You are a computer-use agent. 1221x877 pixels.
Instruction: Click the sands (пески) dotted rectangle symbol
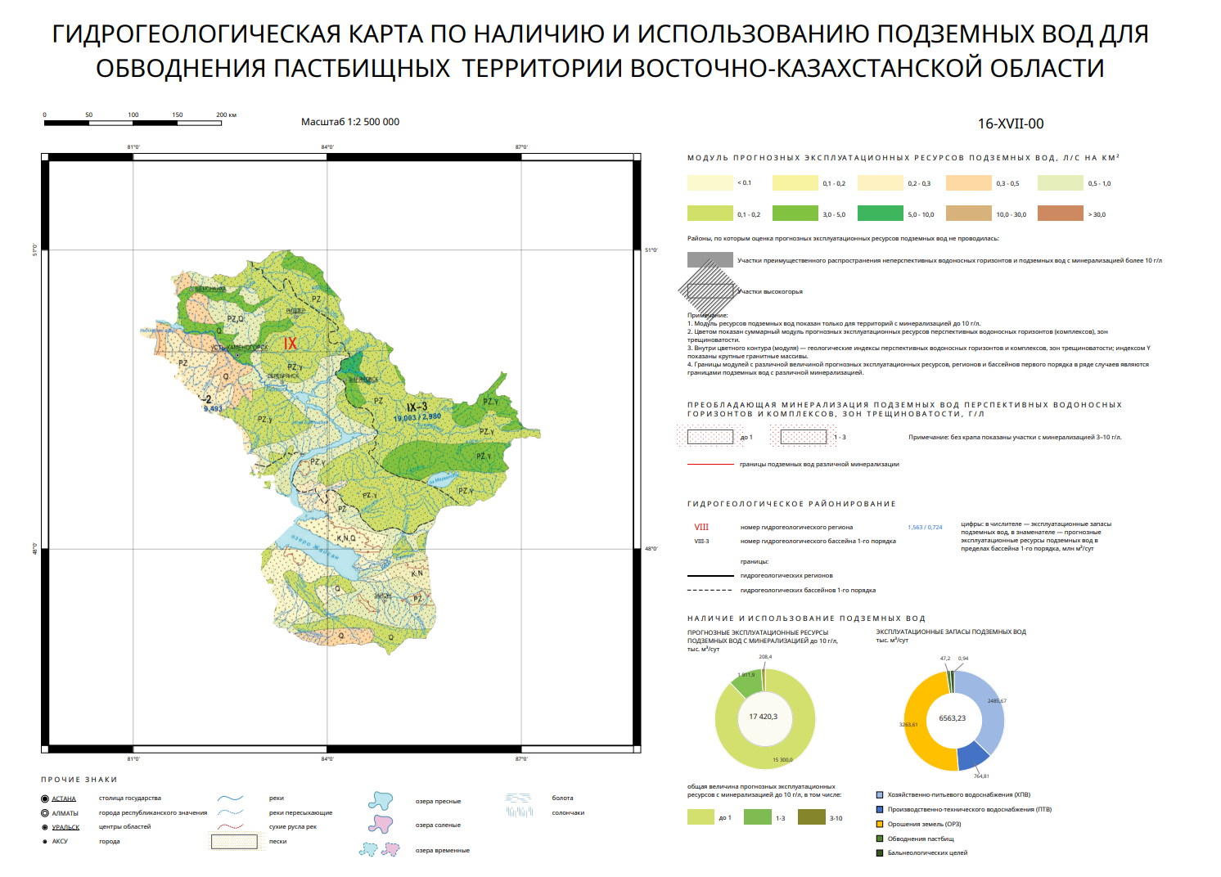tap(234, 841)
